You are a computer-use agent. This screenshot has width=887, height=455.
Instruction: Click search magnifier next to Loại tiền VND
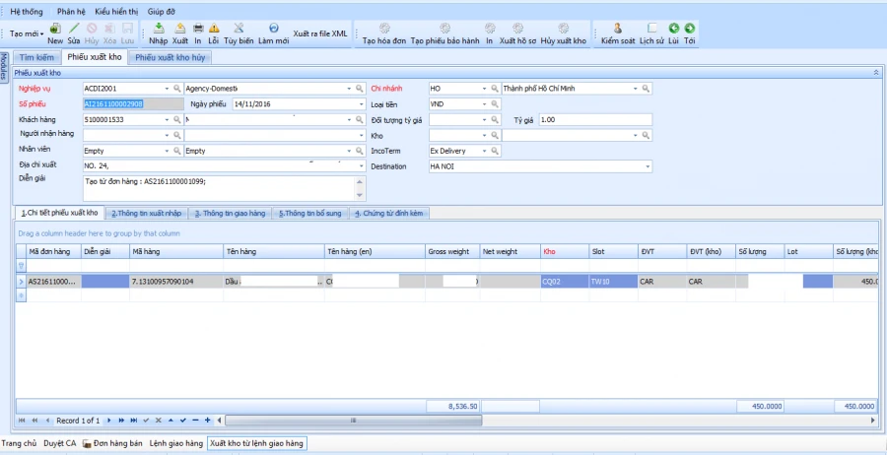tap(495, 104)
